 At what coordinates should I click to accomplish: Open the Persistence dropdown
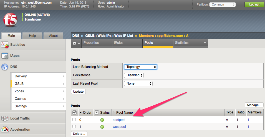tap(134, 75)
